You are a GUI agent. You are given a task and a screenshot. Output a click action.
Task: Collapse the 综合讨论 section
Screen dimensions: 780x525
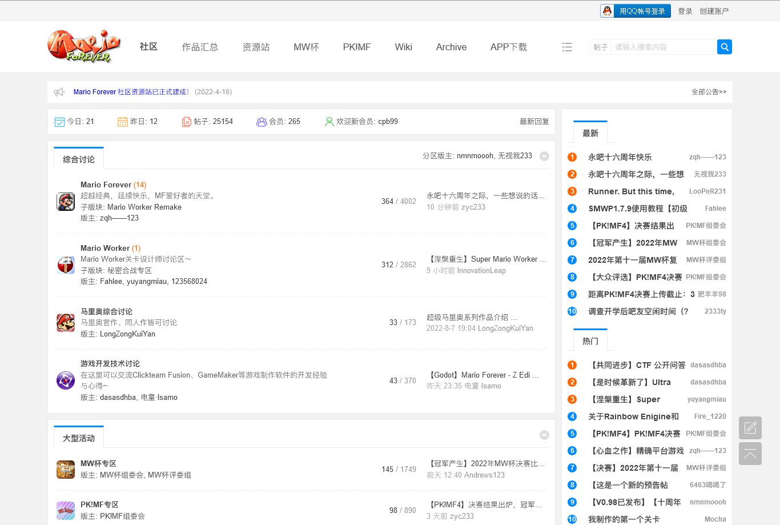click(x=544, y=156)
